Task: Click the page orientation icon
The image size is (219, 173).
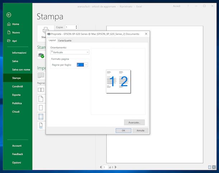Action: click(x=41, y=99)
